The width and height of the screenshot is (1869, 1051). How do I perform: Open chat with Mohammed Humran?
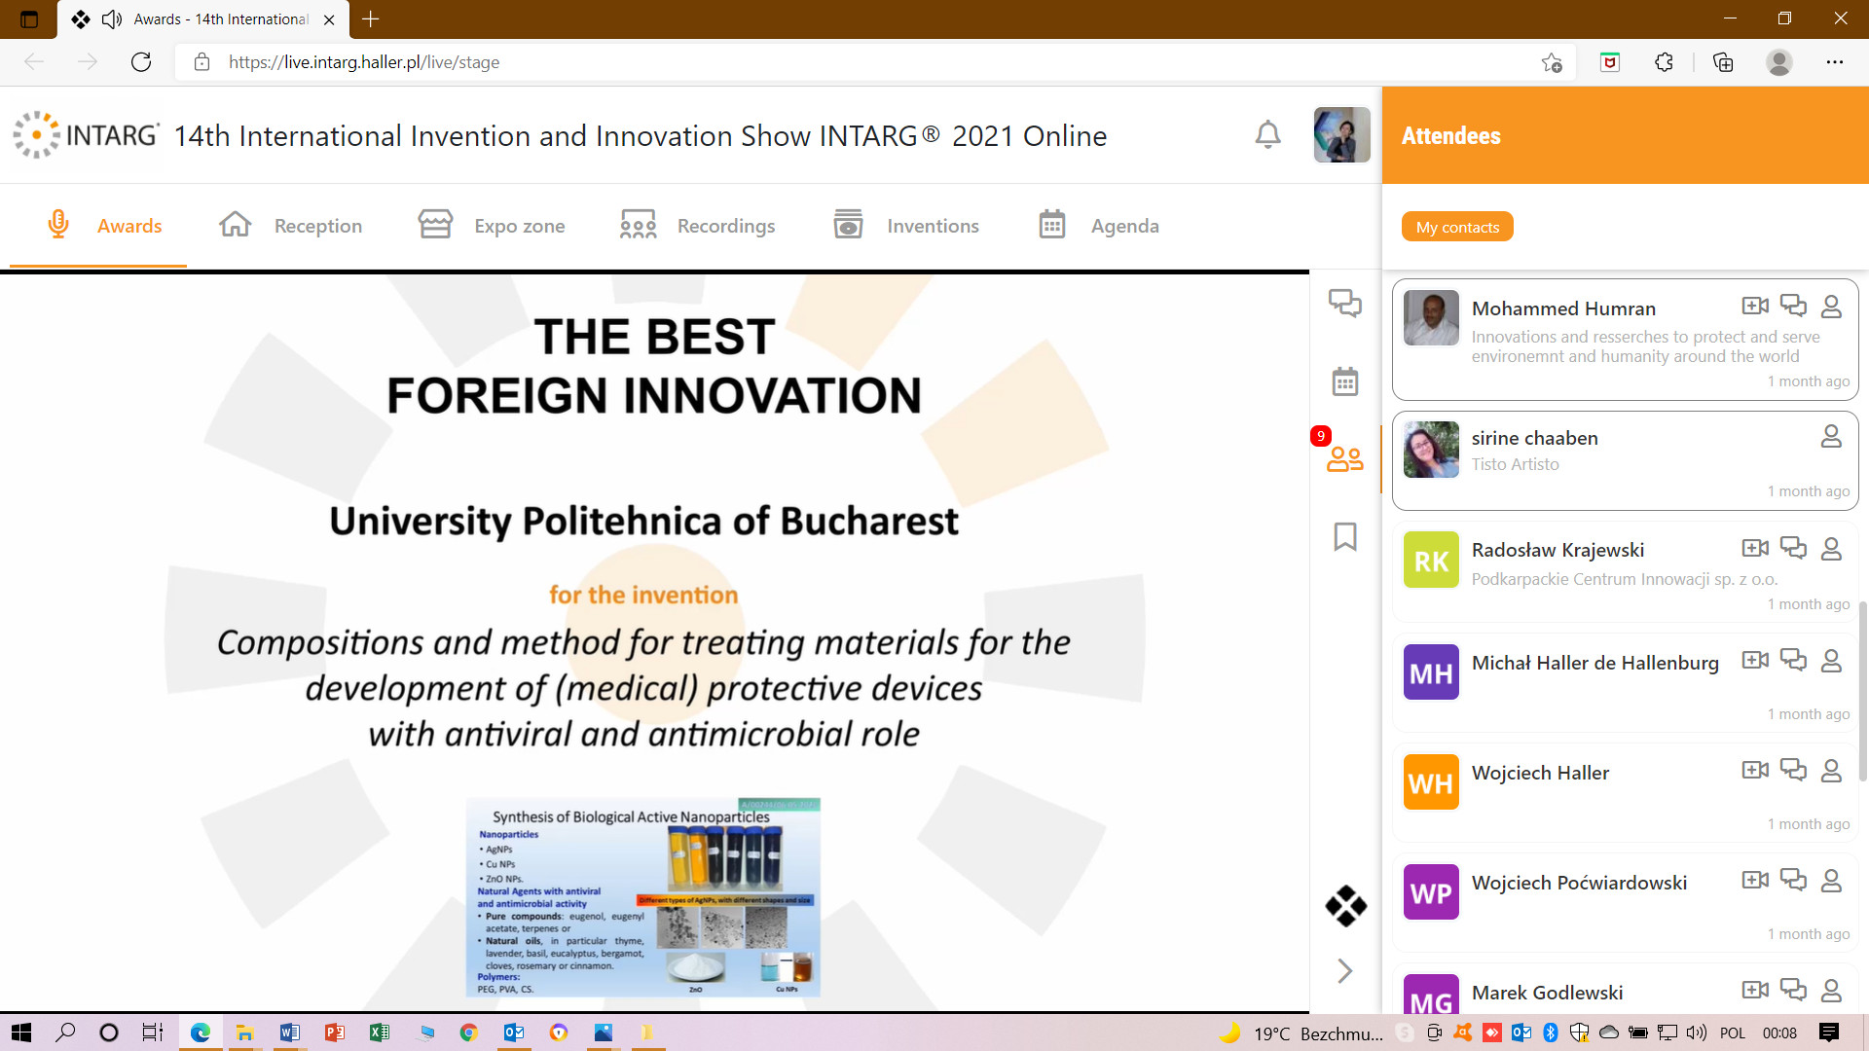click(1793, 306)
